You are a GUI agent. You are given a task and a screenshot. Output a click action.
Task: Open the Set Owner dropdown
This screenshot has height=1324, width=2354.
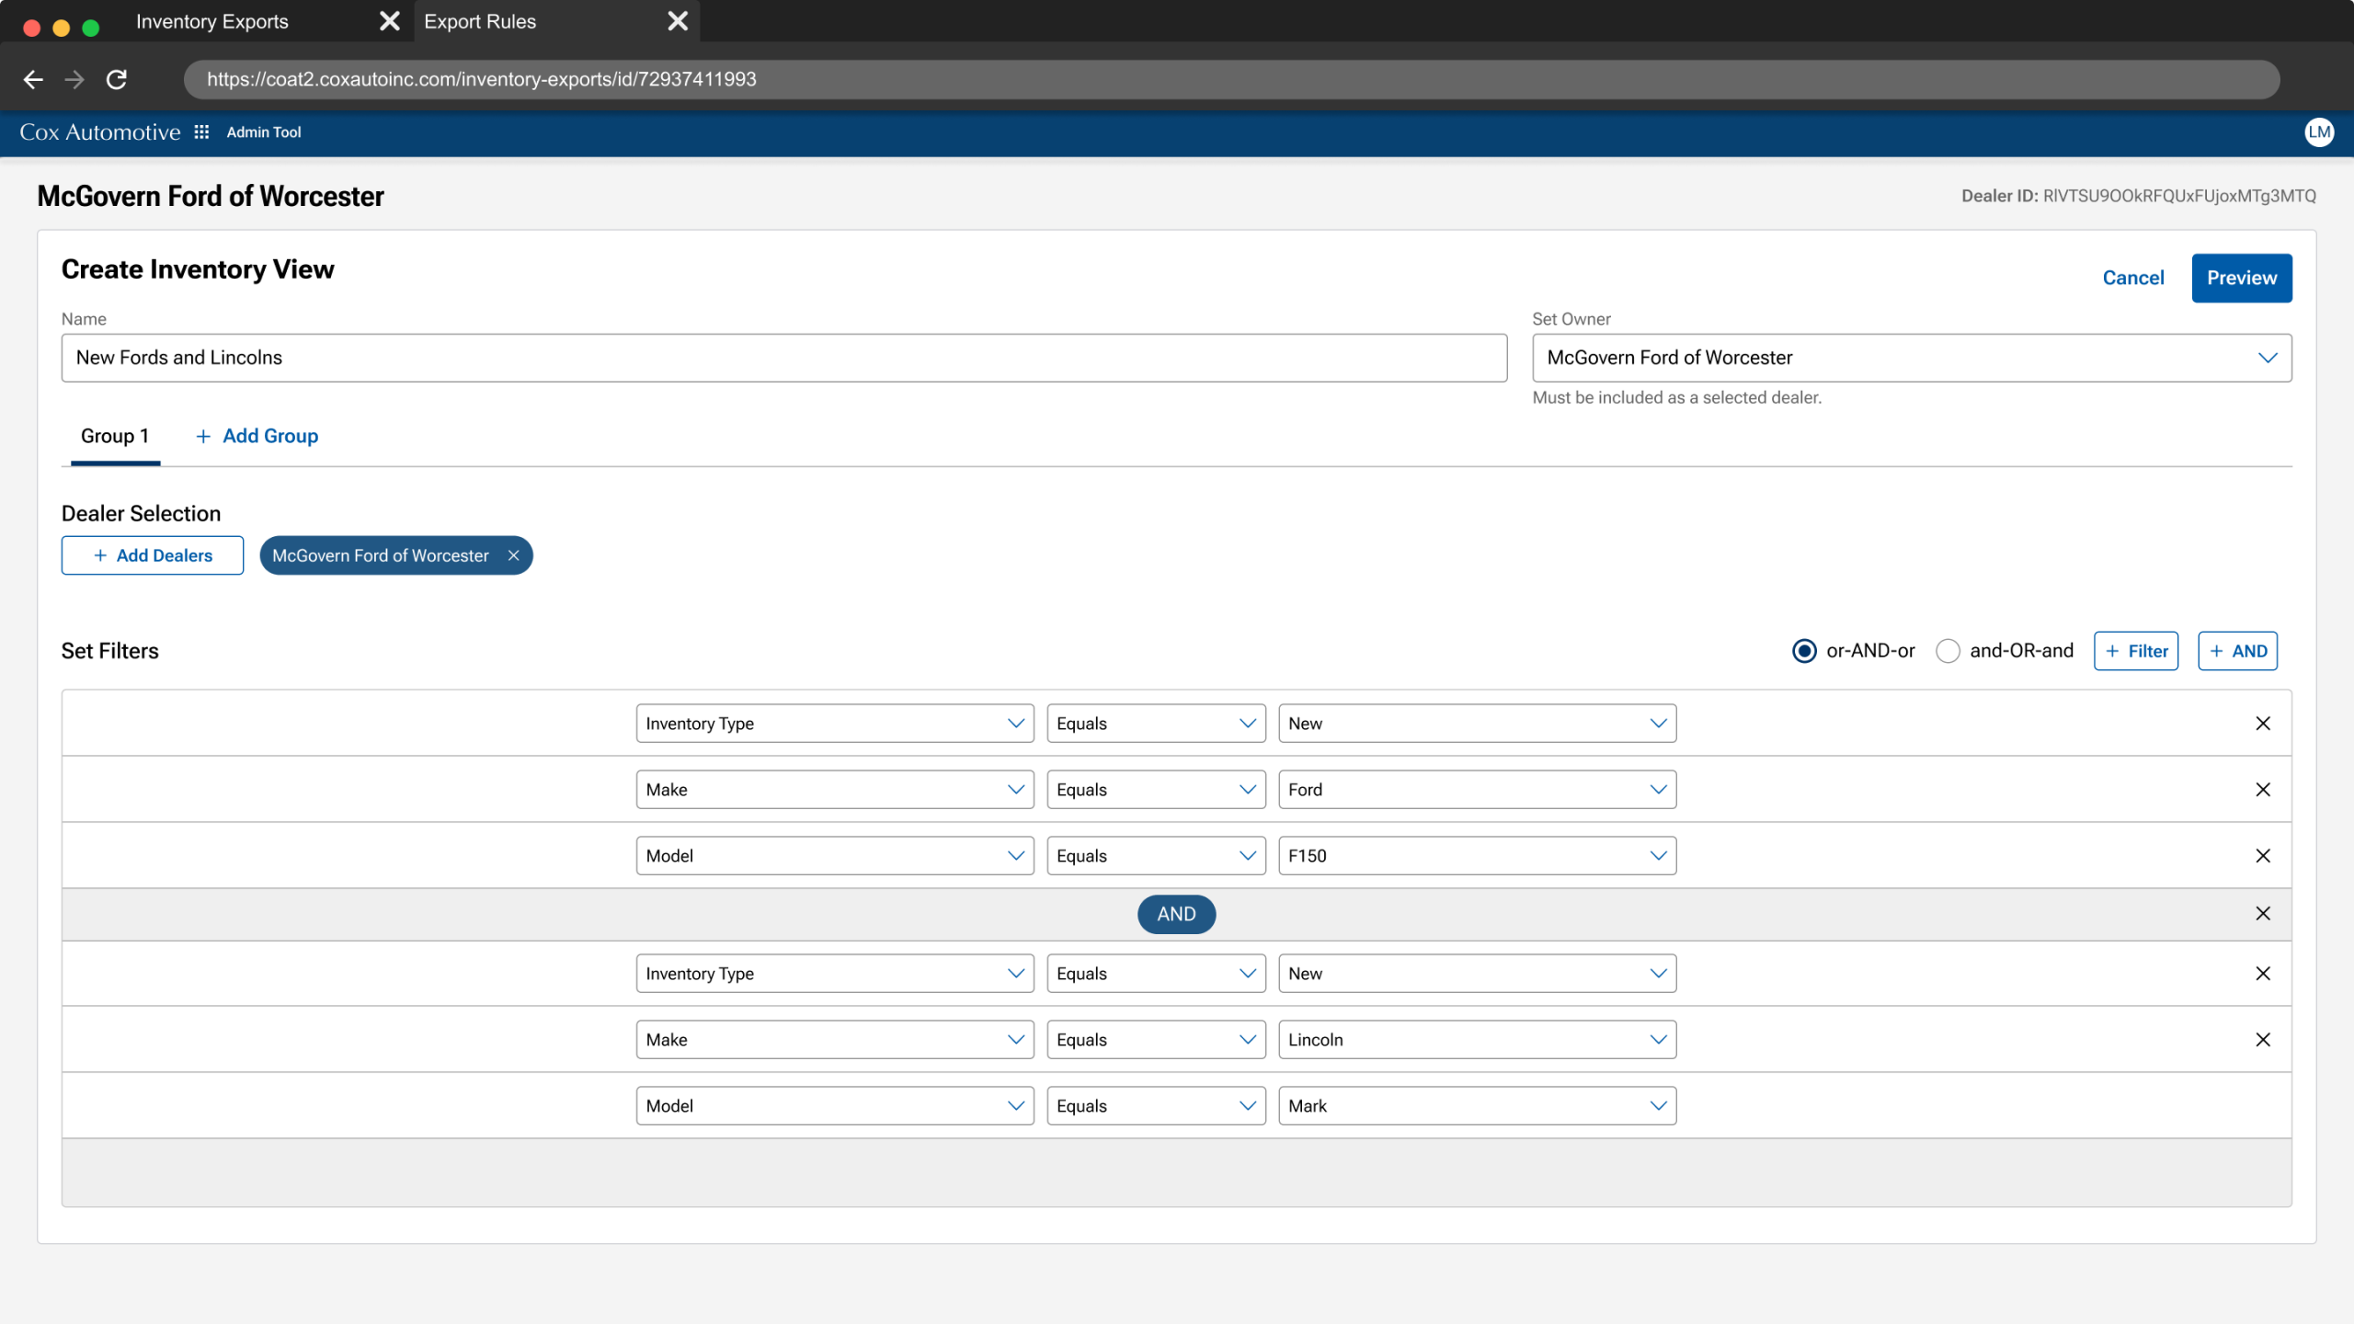coord(1912,358)
